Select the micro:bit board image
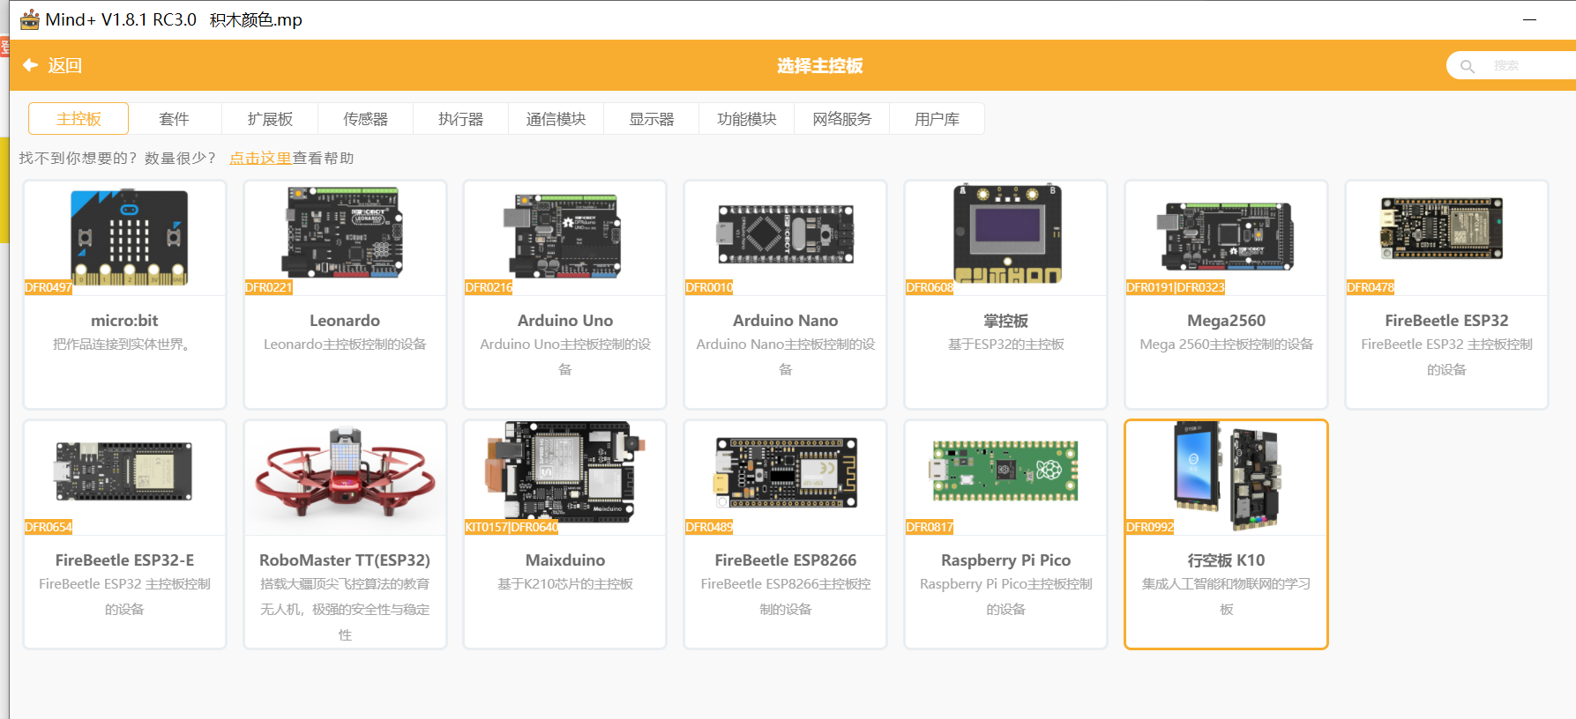 click(129, 236)
